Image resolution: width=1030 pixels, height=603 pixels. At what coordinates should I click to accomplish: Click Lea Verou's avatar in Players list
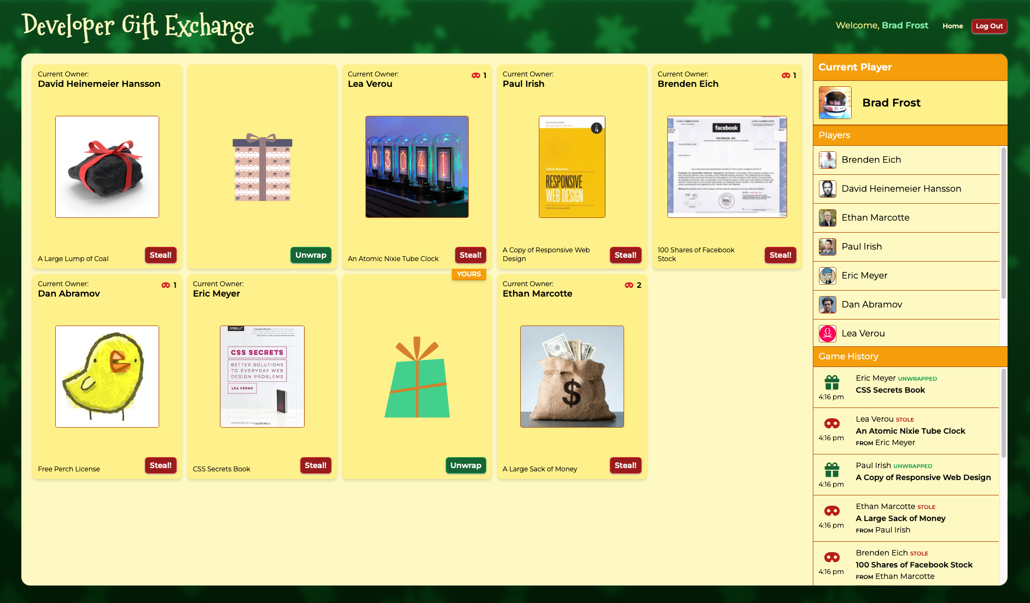click(827, 333)
